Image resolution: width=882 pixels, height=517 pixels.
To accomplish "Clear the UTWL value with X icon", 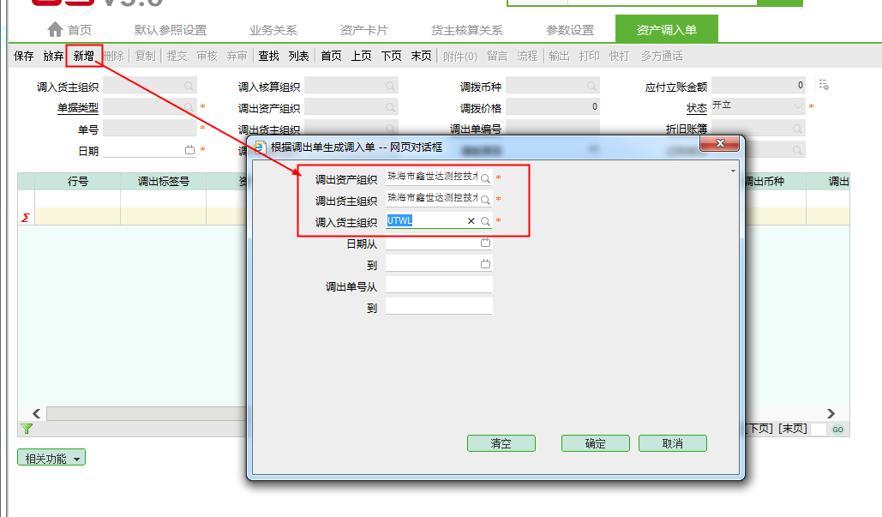I will pos(471,221).
